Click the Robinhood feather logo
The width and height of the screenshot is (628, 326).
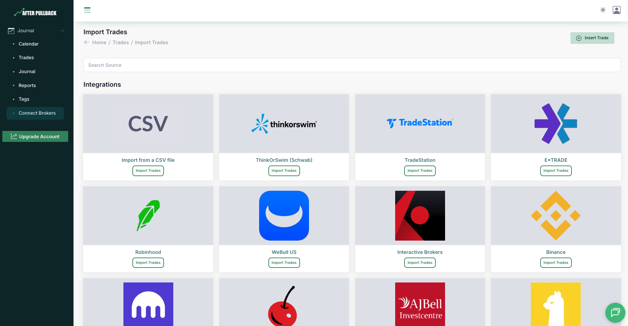point(148,215)
